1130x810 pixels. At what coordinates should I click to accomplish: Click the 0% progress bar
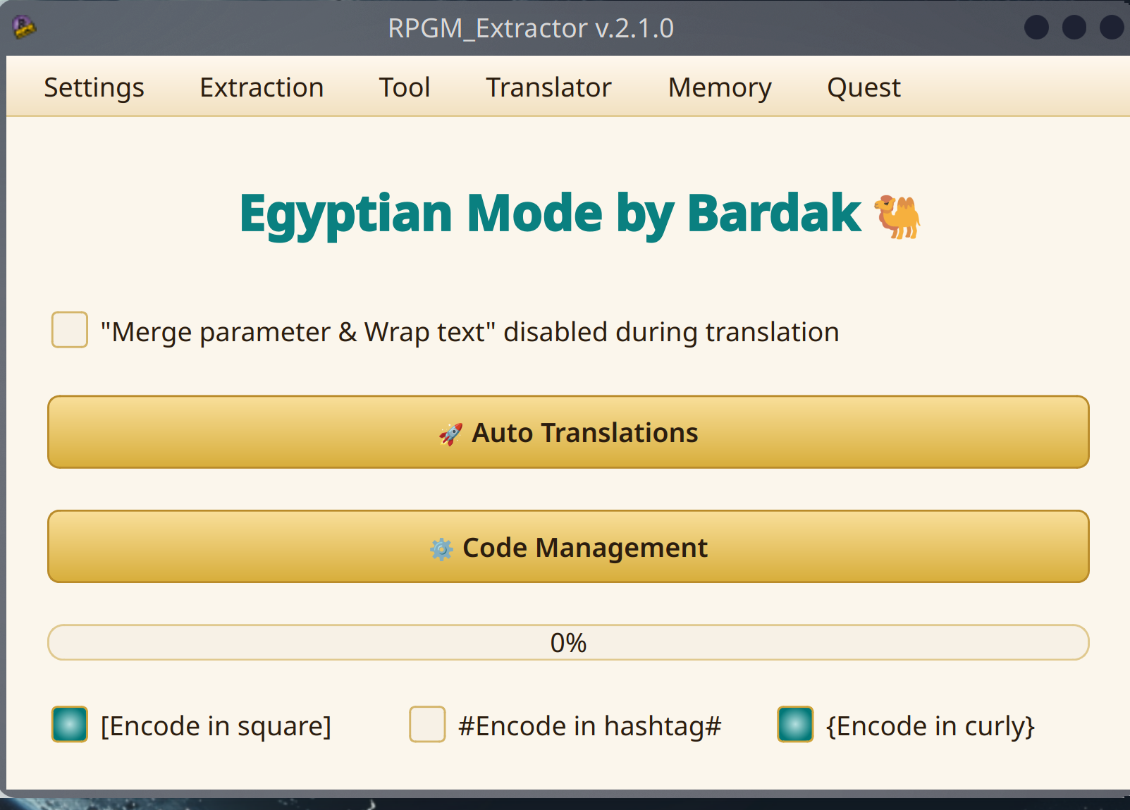(568, 642)
